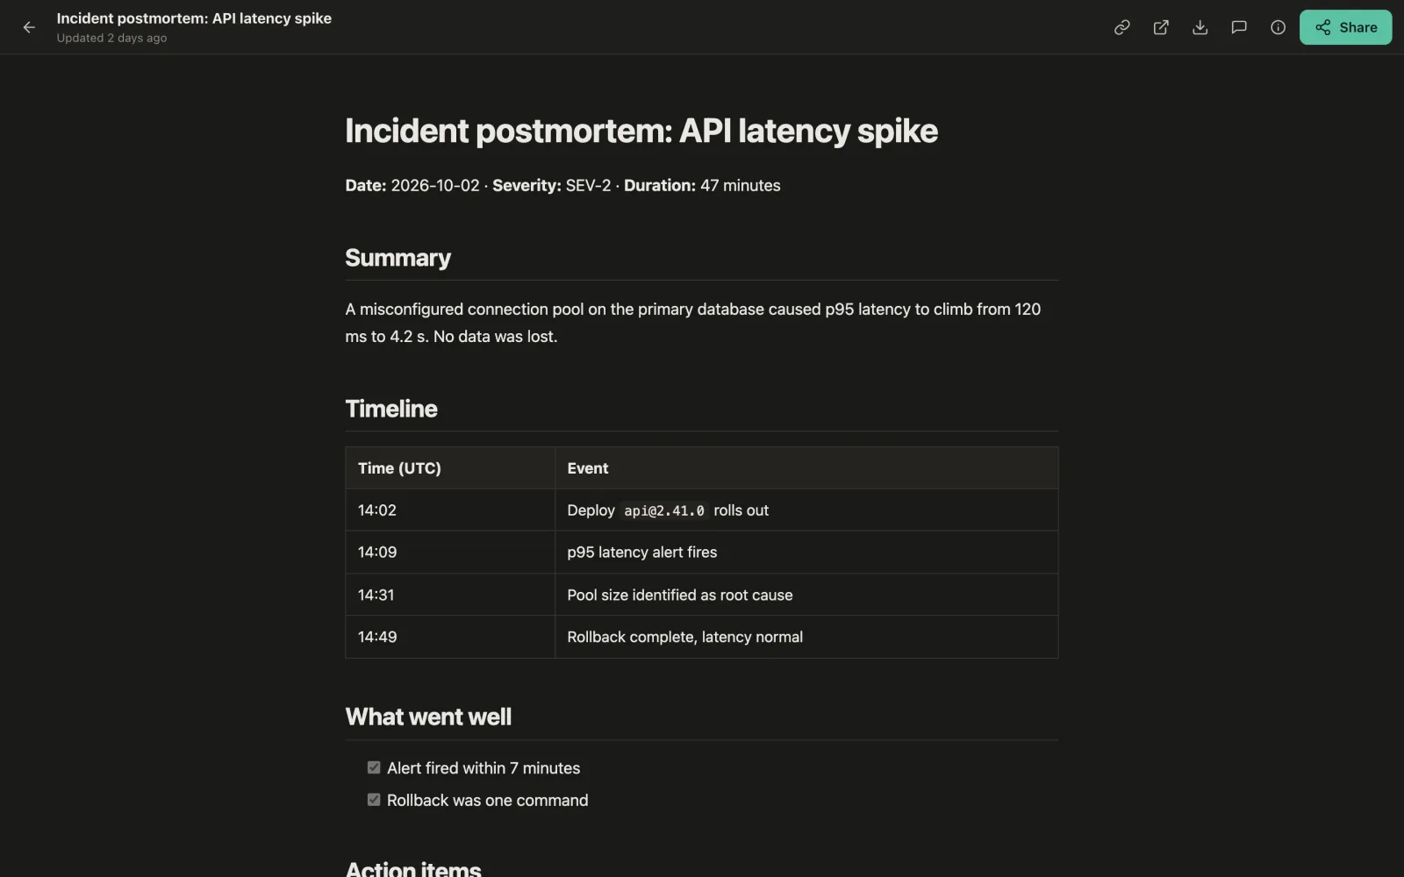Open document in new window icon
The height and width of the screenshot is (877, 1404).
(1161, 27)
